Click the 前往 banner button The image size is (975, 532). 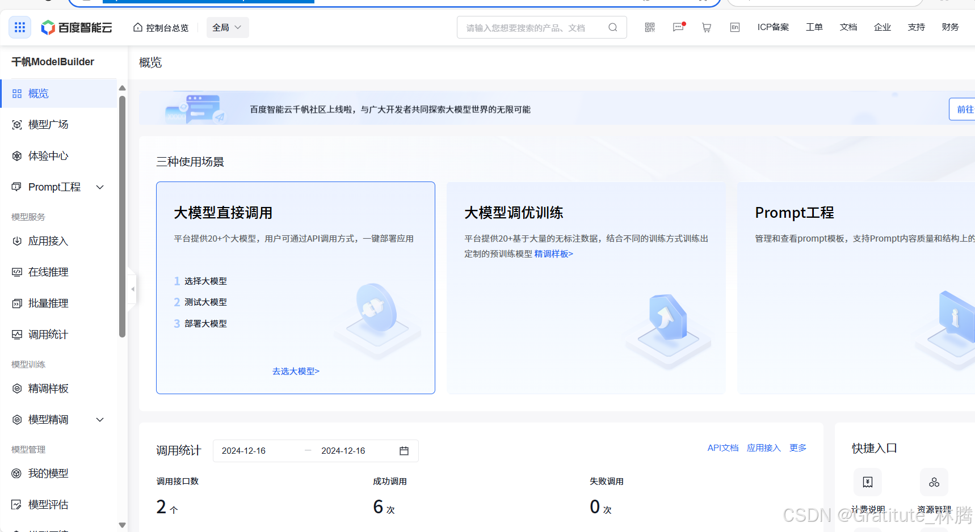[x=963, y=109]
